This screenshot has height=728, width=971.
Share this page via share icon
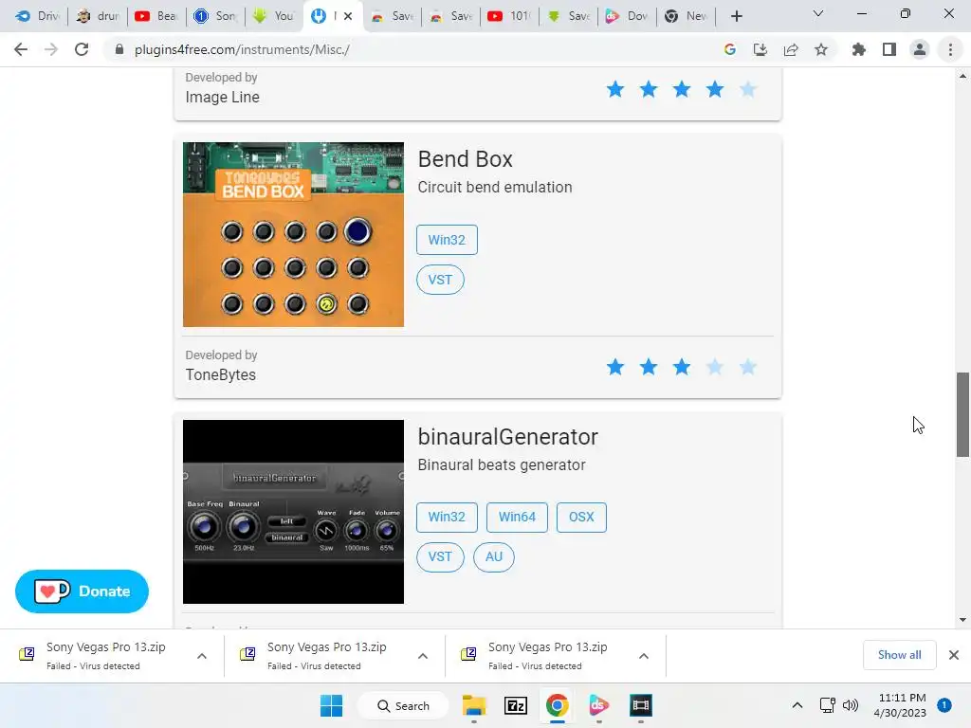point(791,49)
